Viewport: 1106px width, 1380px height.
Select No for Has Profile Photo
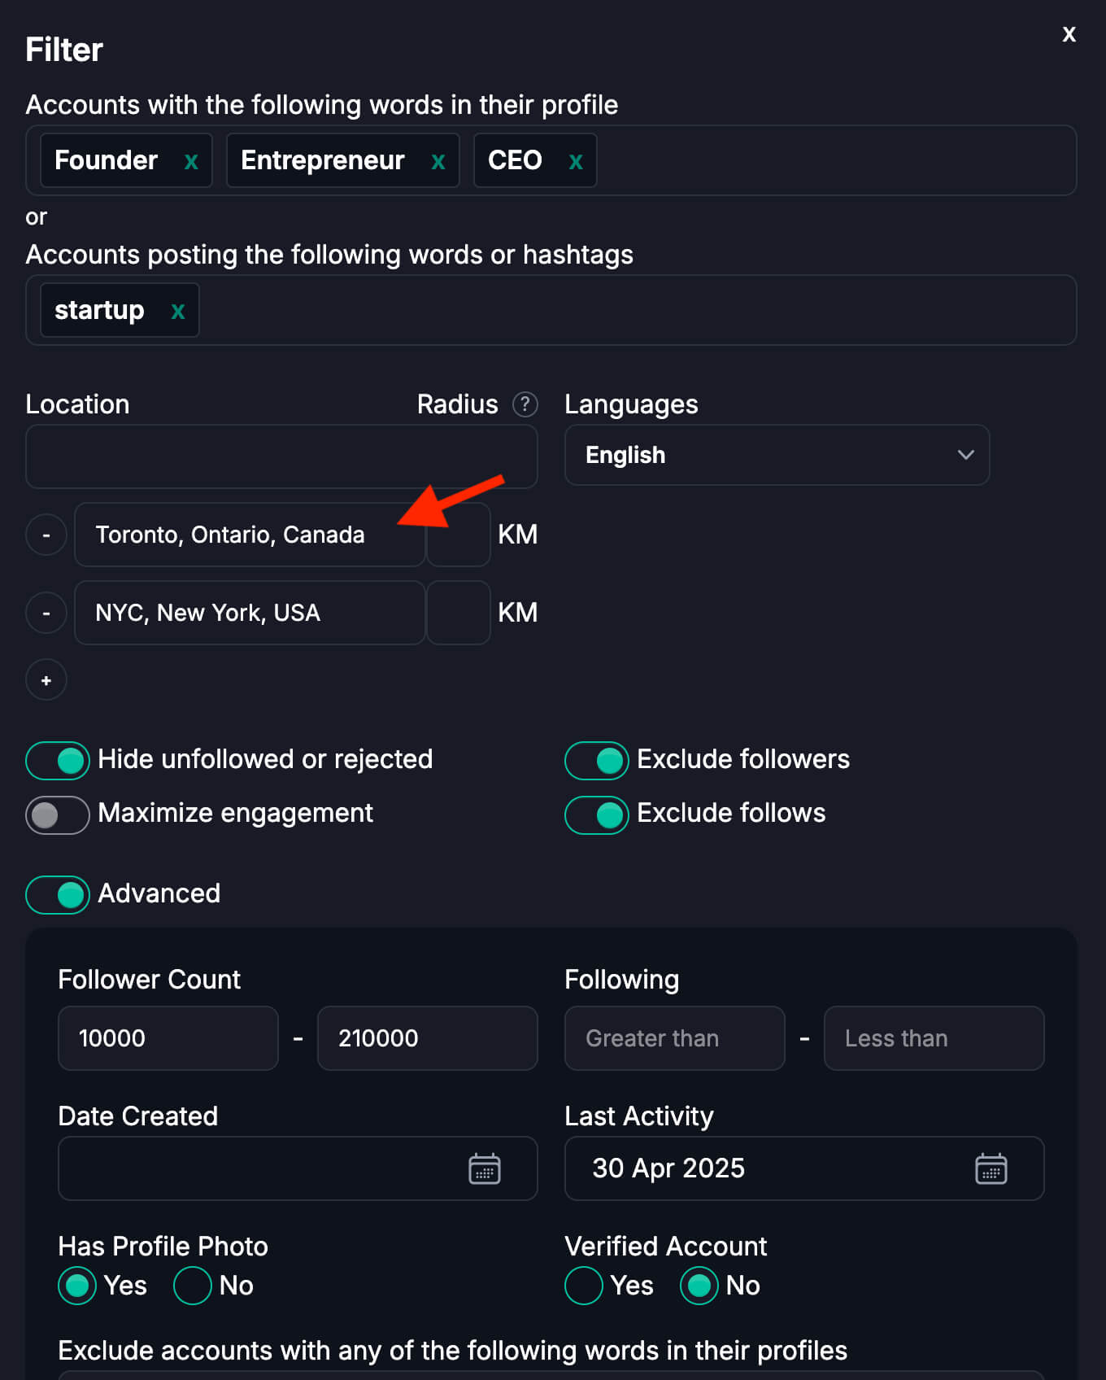pos(194,1286)
